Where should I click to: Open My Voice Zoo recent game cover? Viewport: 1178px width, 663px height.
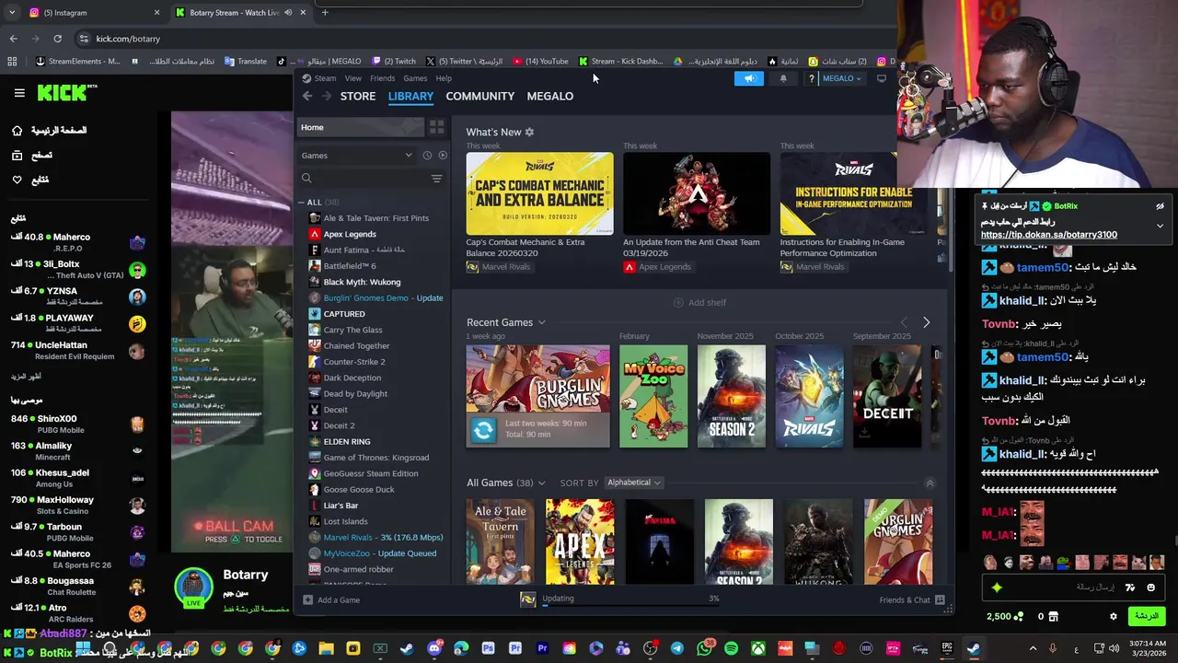pos(653,396)
